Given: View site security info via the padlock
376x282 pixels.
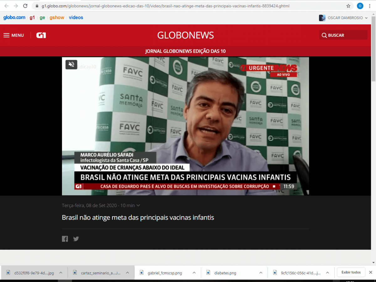Looking at the screenshot, I should (37, 6).
